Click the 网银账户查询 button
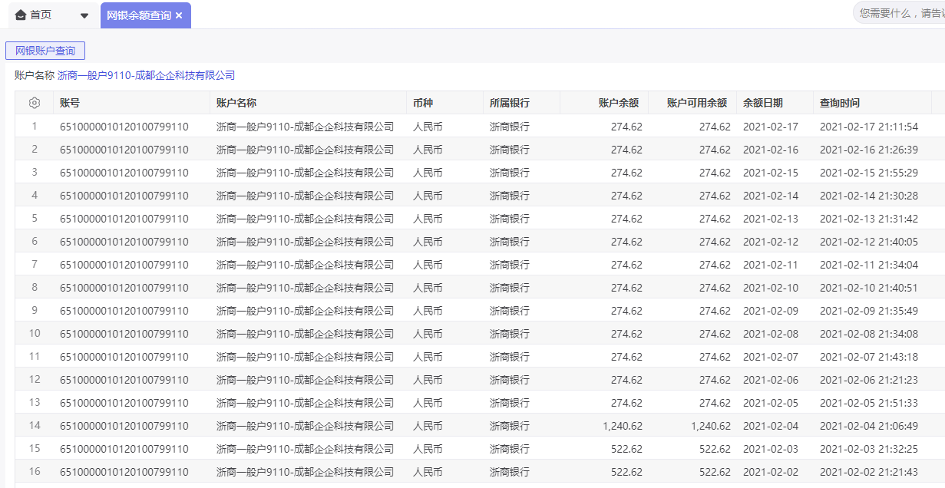The height and width of the screenshot is (488, 945). [46, 50]
